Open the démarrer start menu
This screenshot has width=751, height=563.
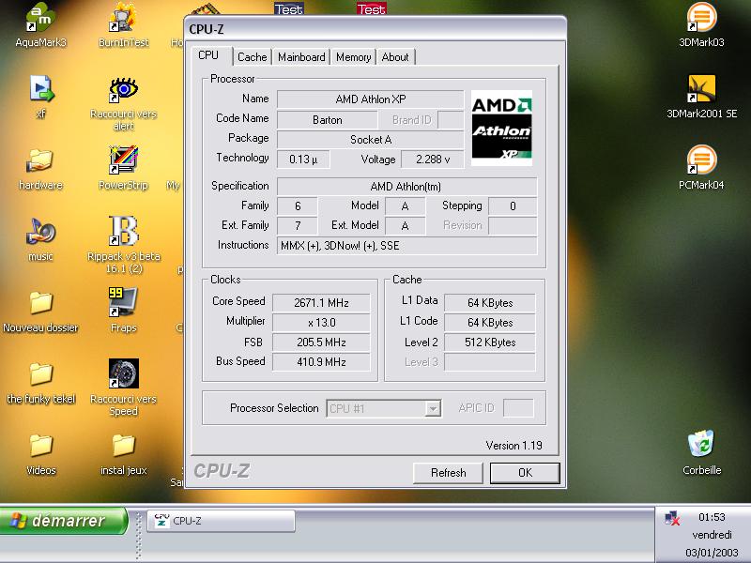coord(64,521)
